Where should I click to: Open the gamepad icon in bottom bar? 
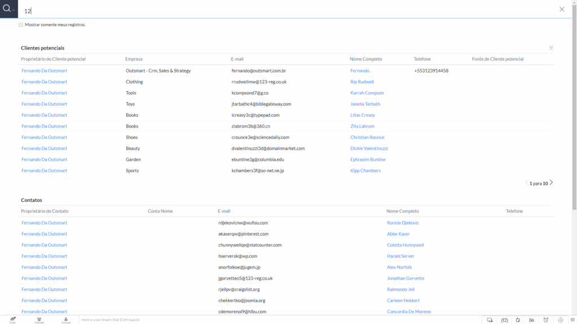[x=504, y=320]
